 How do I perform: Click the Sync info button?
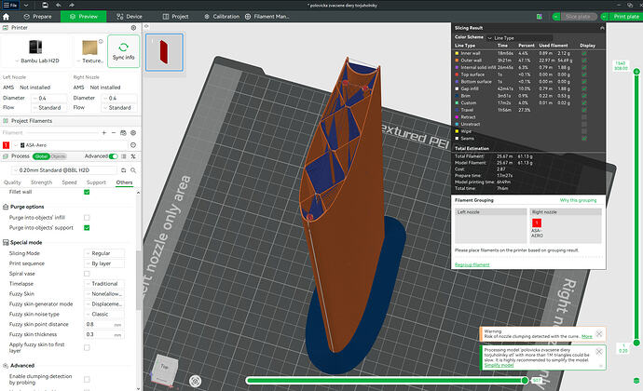click(x=123, y=51)
